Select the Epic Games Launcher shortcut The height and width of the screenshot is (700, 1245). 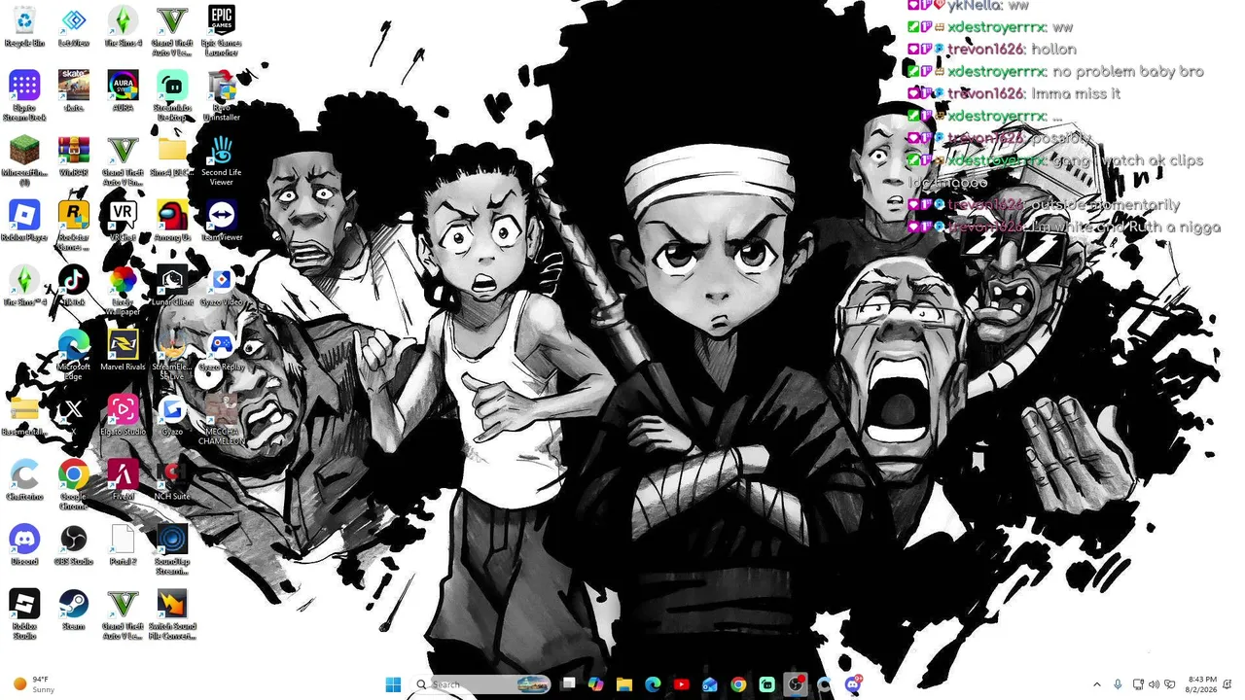click(221, 29)
